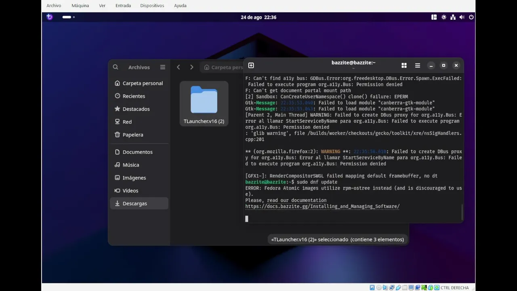
Task: Open the Bazzite activities logo icon
Action: [49, 17]
